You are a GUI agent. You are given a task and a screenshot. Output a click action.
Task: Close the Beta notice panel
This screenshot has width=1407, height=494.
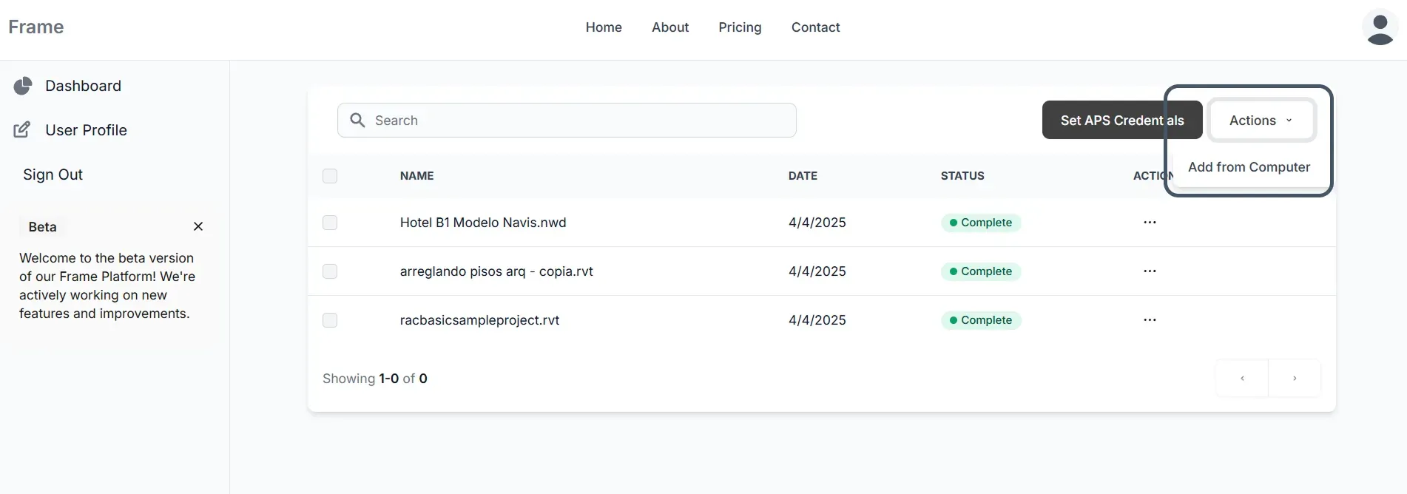198,226
